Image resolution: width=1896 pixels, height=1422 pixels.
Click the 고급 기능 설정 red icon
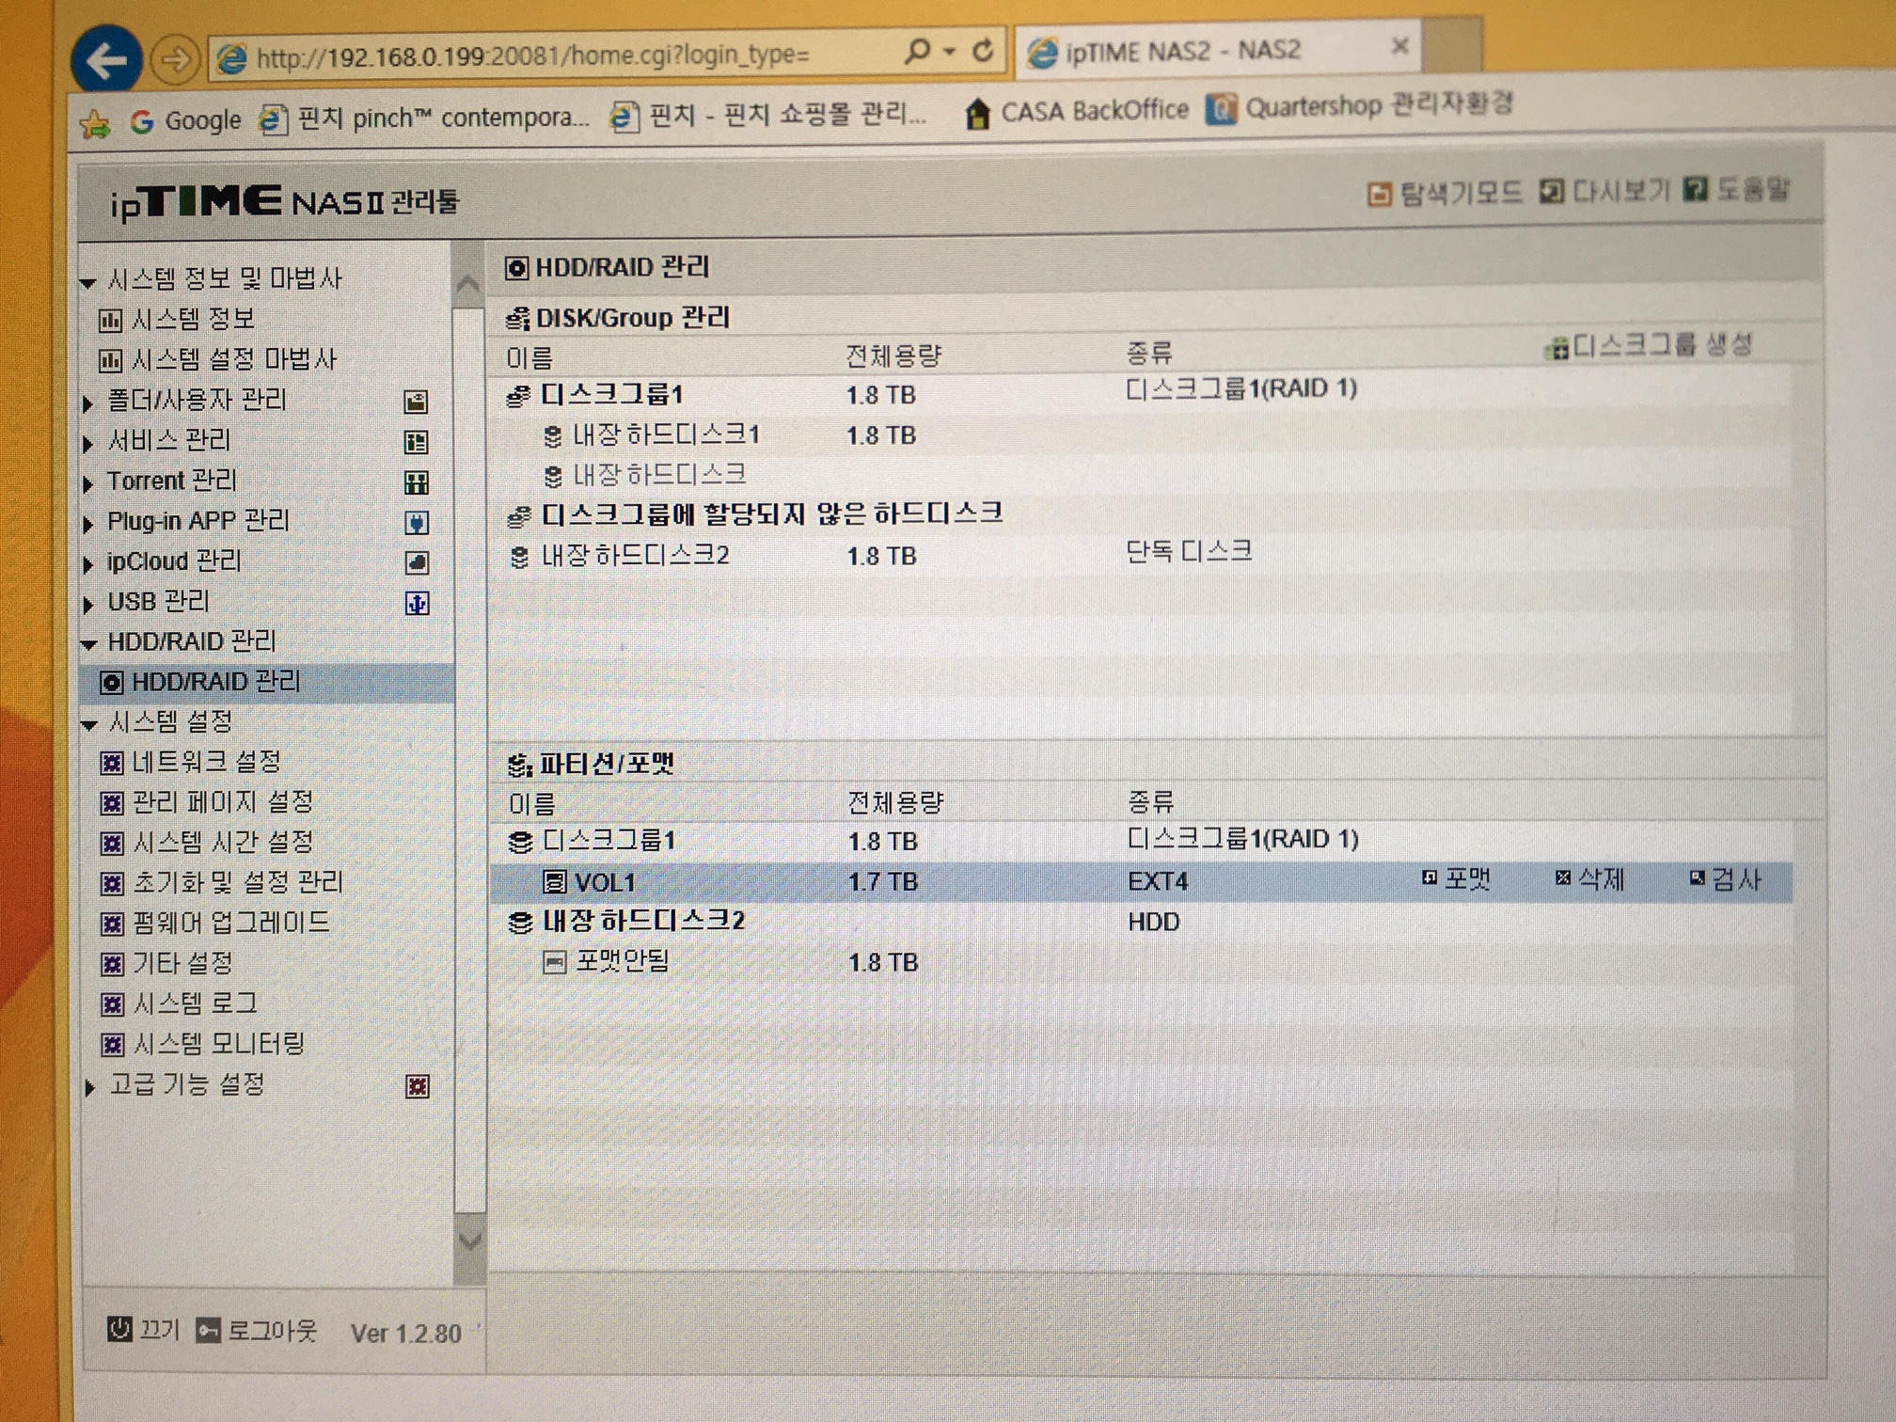pos(418,1086)
